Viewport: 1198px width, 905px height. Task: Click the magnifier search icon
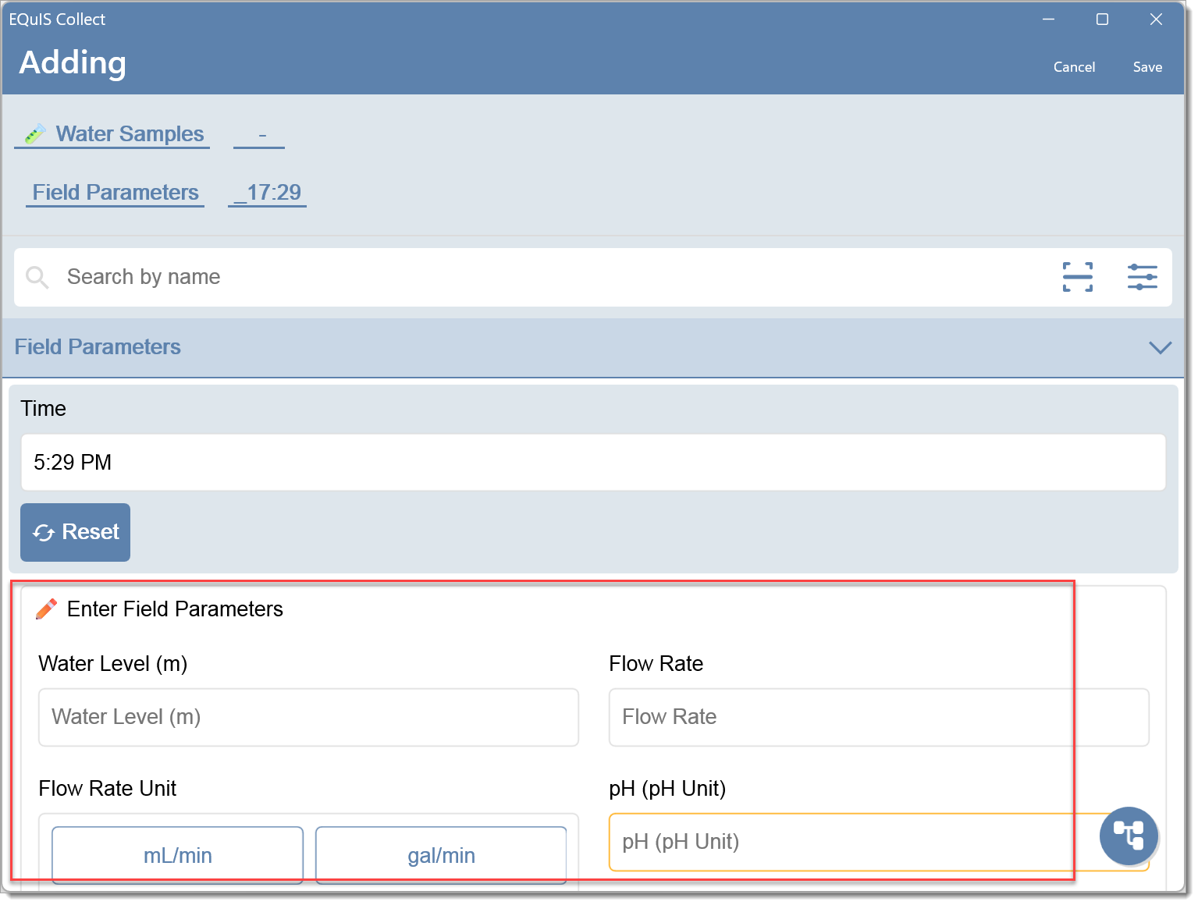click(37, 277)
